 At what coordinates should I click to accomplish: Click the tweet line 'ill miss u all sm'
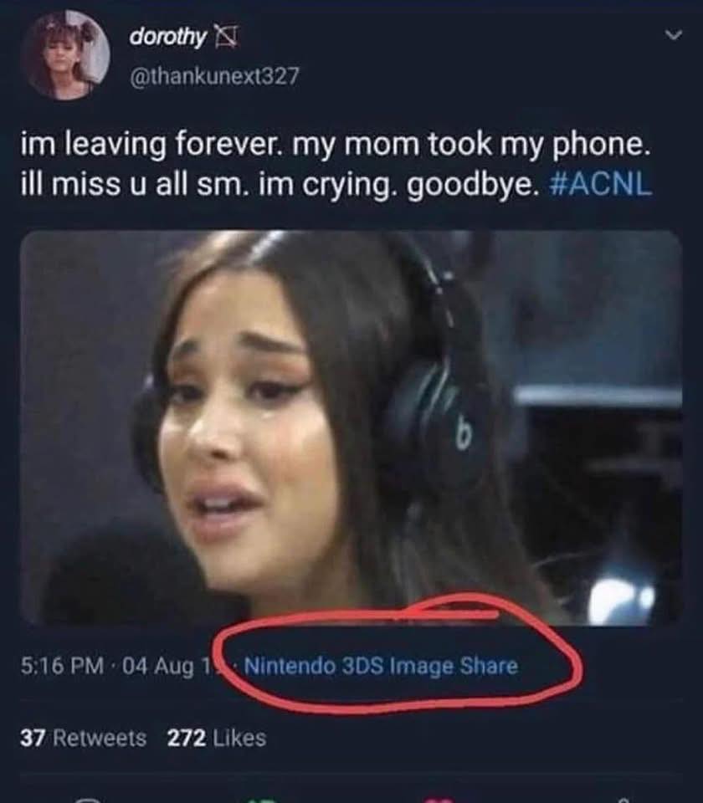(x=131, y=184)
